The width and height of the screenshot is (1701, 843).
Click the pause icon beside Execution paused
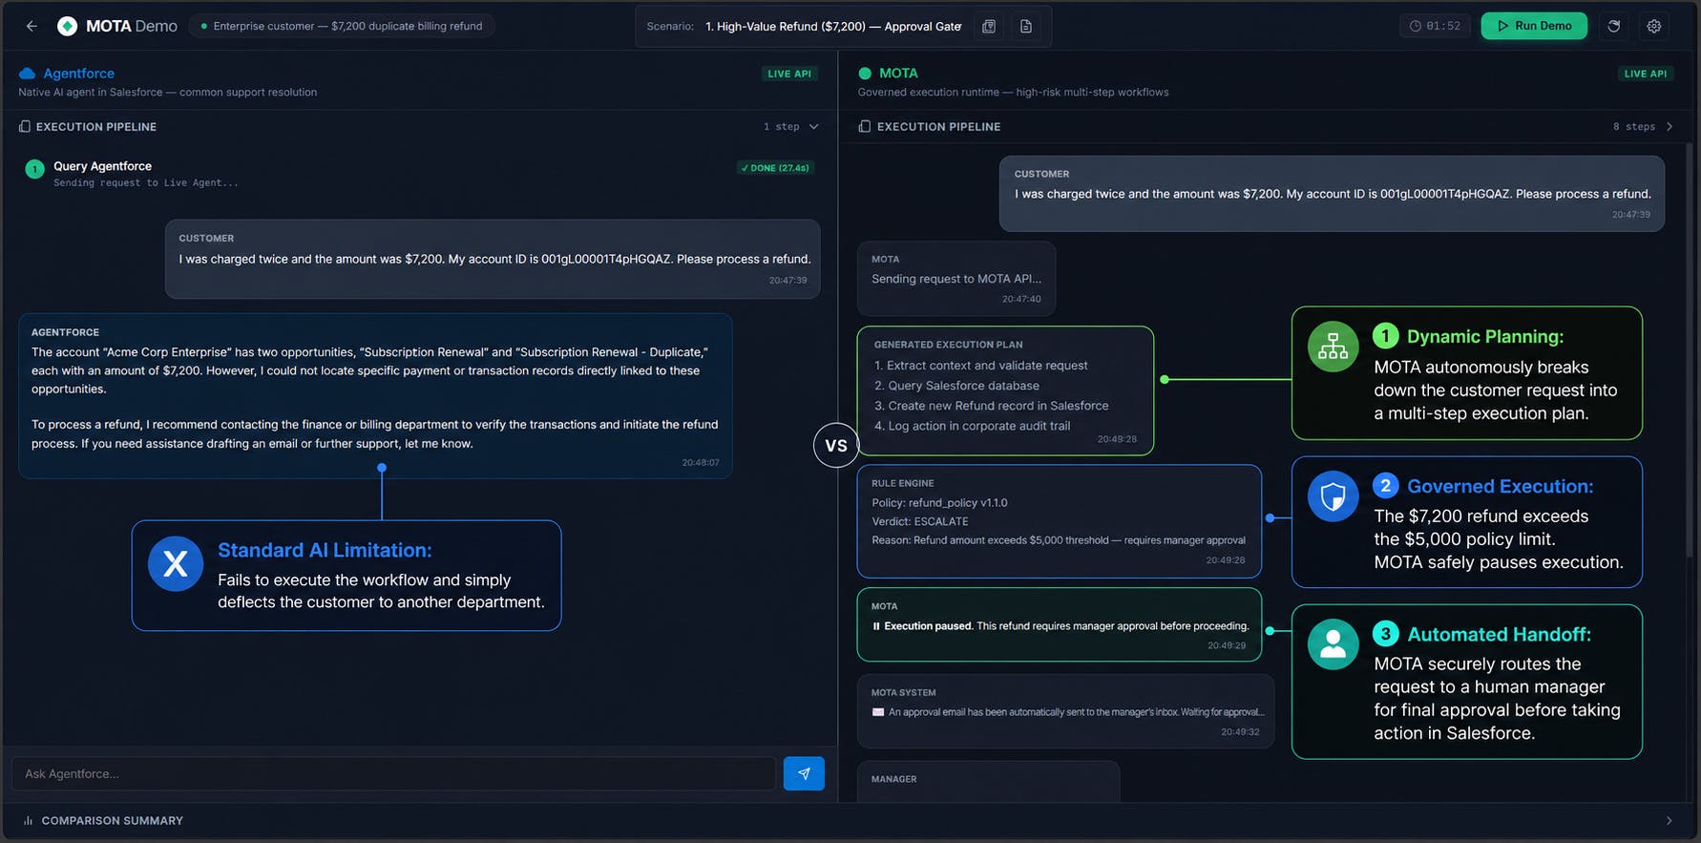point(876,626)
